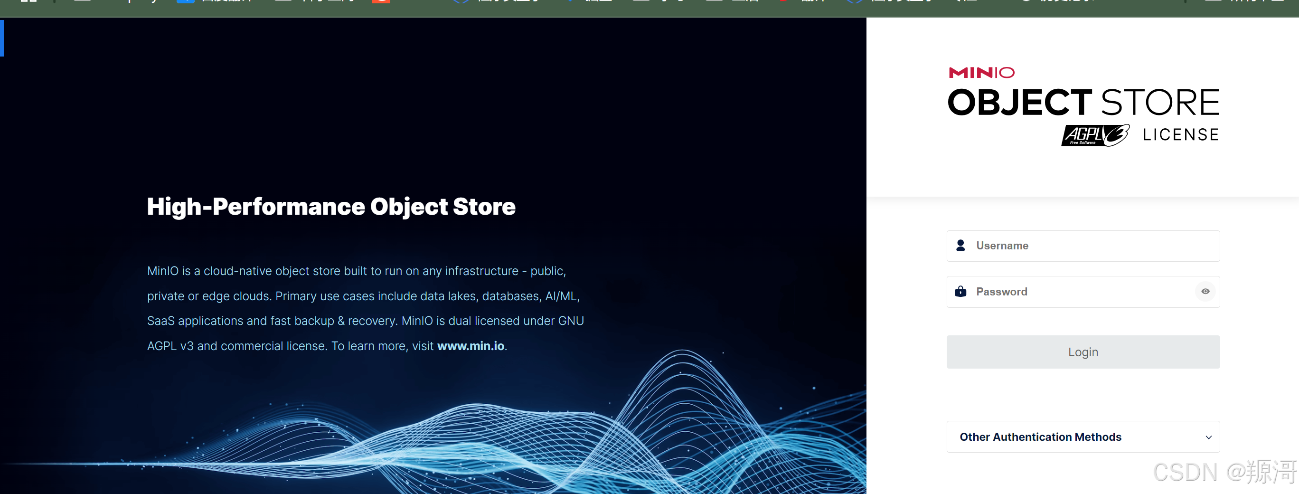
Task: Click the lock icon inside Password field
Action: point(960,292)
